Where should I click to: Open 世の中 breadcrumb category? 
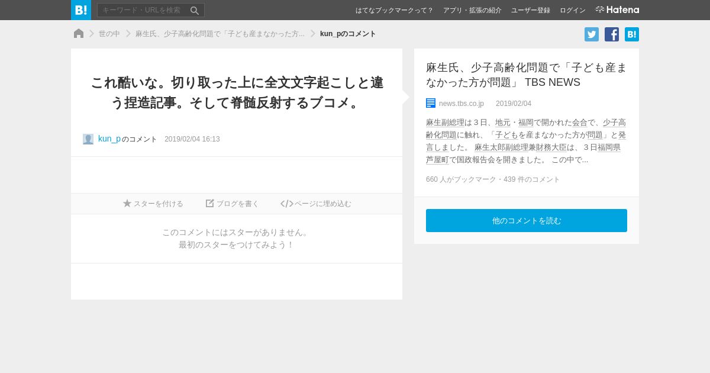(x=109, y=34)
